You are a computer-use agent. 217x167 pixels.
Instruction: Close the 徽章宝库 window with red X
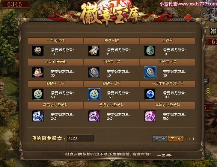(188, 18)
